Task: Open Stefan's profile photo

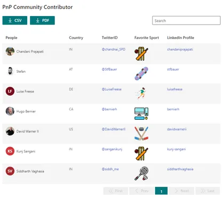Action: tap(10, 71)
